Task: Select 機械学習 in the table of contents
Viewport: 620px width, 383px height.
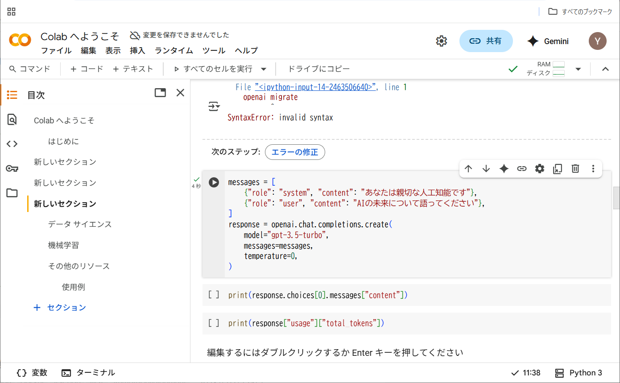Action: pos(63,245)
